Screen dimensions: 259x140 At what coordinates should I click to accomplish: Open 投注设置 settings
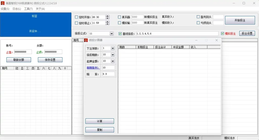point(247,33)
